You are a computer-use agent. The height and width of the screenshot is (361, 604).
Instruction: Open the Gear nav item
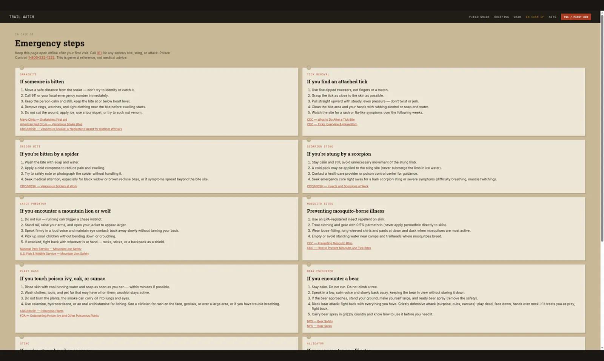pyautogui.click(x=517, y=17)
